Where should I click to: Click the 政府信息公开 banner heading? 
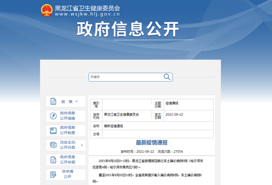tap(128, 29)
